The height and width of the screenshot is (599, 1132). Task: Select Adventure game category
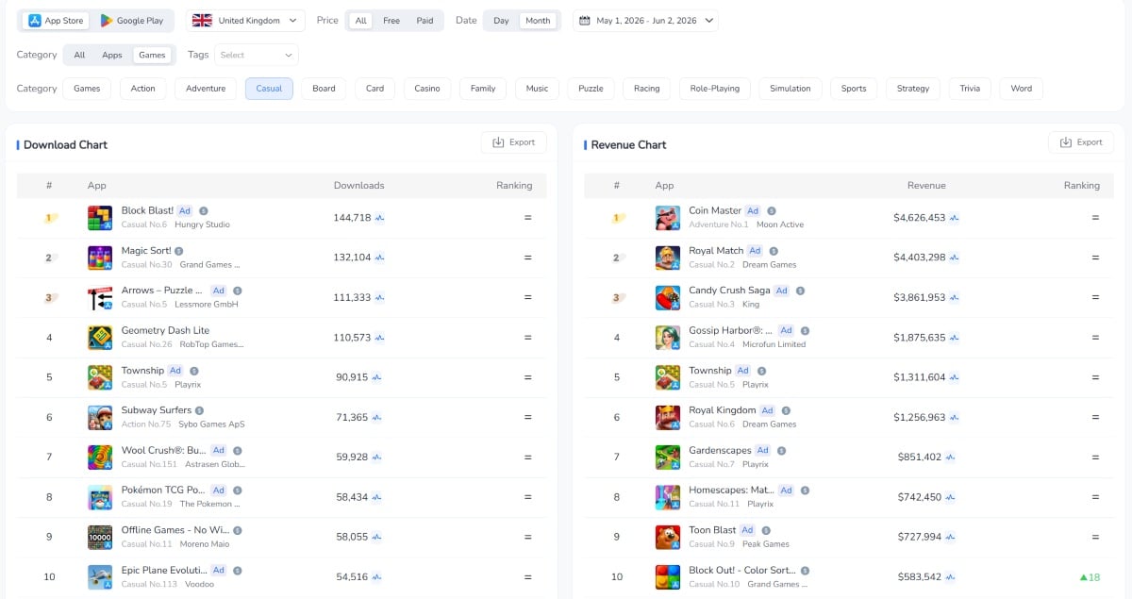click(x=206, y=89)
